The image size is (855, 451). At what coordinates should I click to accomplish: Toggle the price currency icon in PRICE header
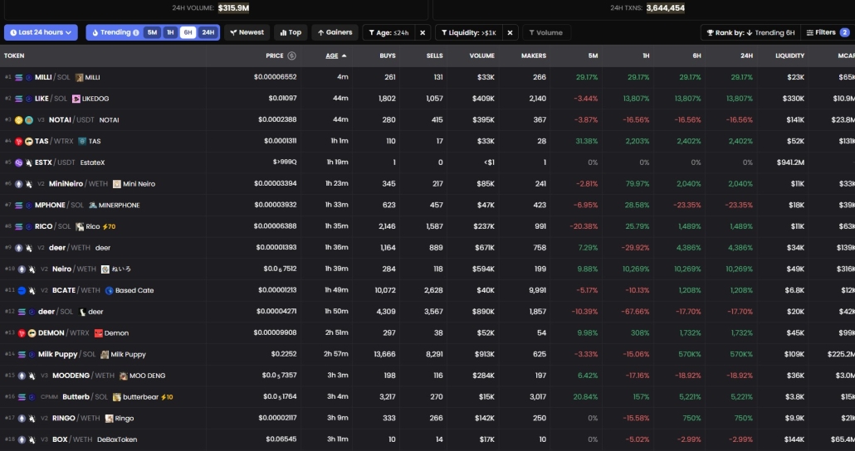pyautogui.click(x=291, y=56)
